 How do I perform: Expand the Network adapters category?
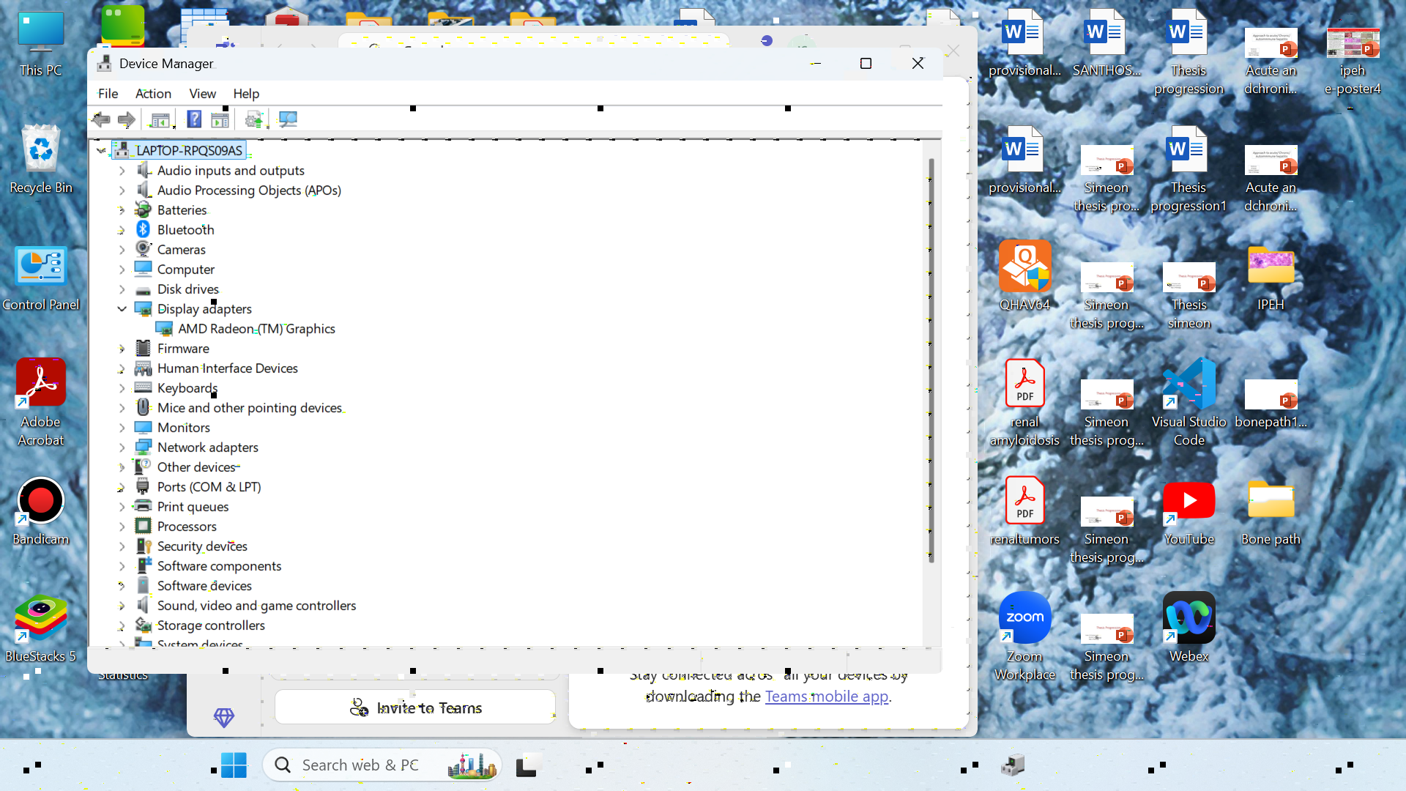(122, 448)
